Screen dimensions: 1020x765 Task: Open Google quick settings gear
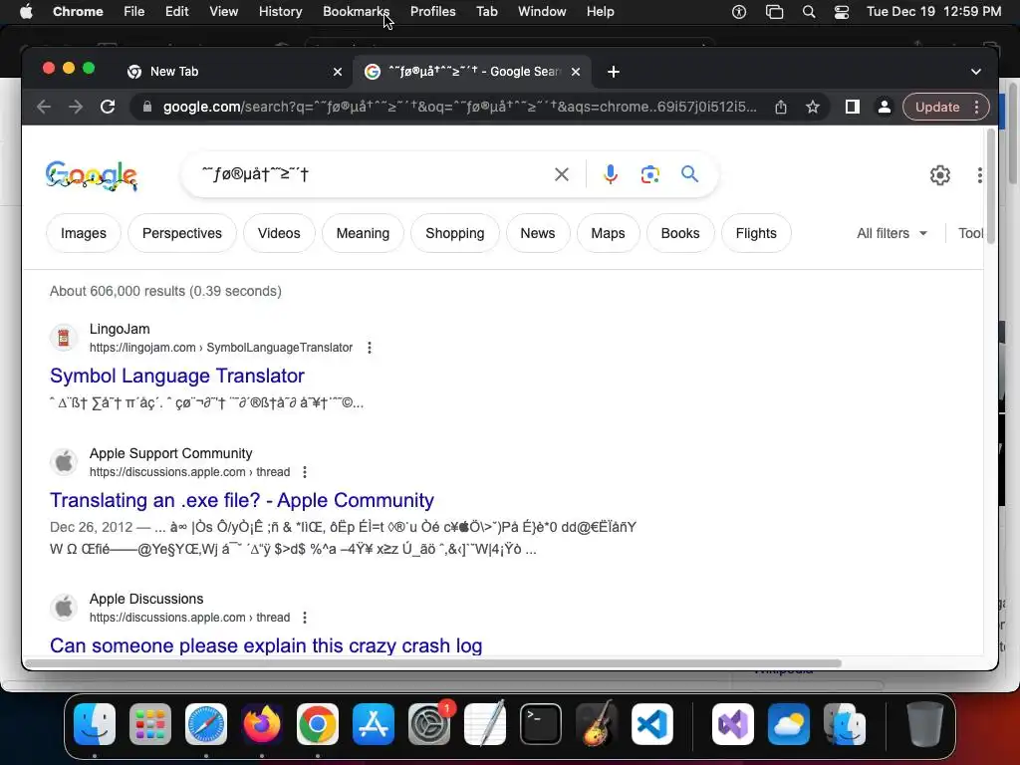point(940,175)
